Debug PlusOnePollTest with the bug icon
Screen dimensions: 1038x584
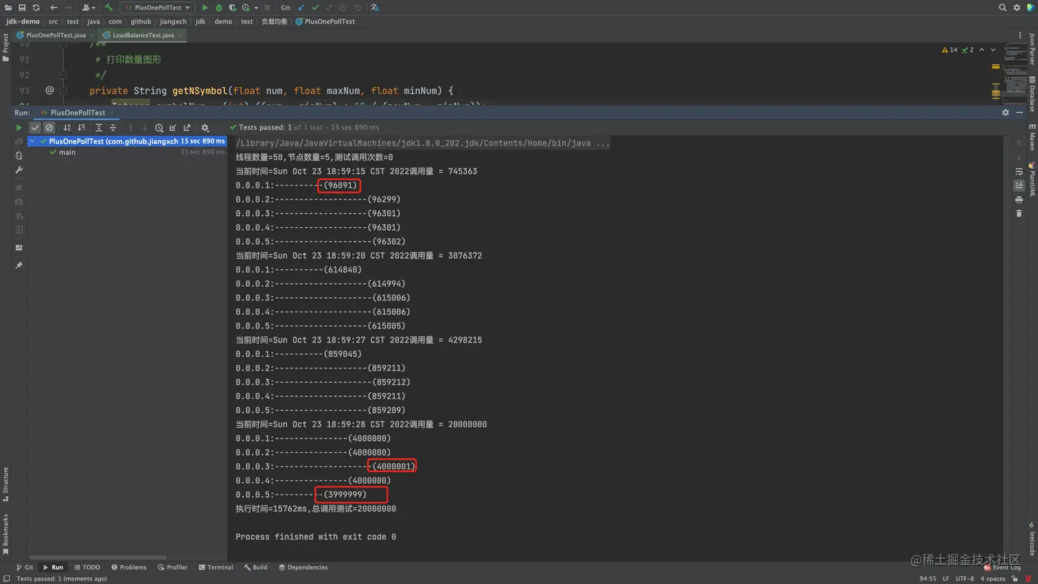point(218,8)
